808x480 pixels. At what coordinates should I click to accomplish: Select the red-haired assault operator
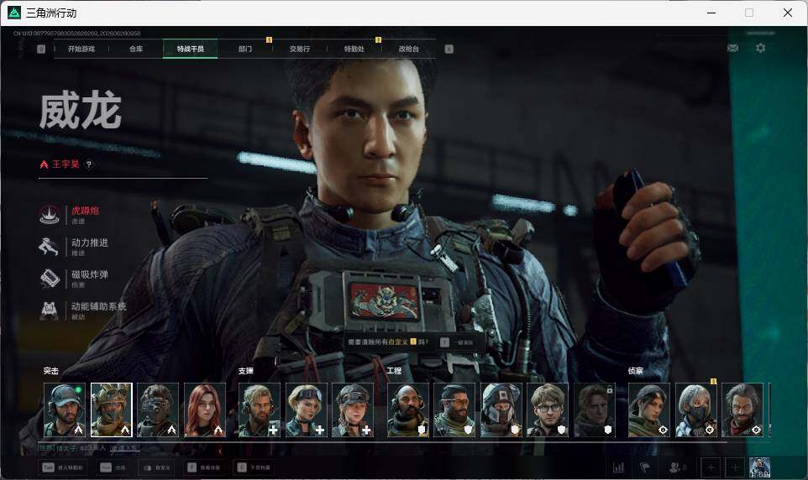tap(205, 410)
